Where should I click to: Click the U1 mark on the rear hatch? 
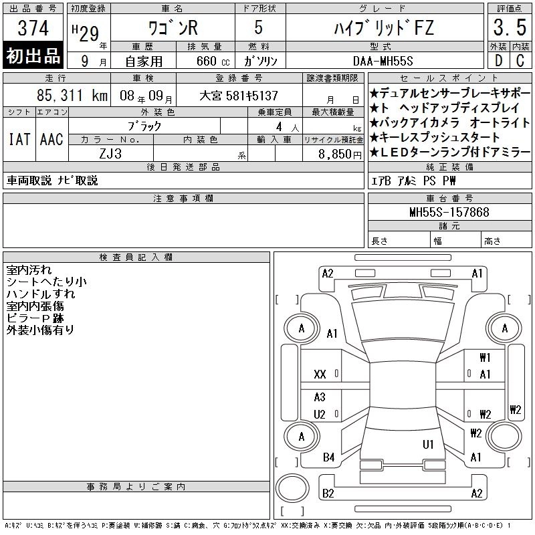click(428, 444)
